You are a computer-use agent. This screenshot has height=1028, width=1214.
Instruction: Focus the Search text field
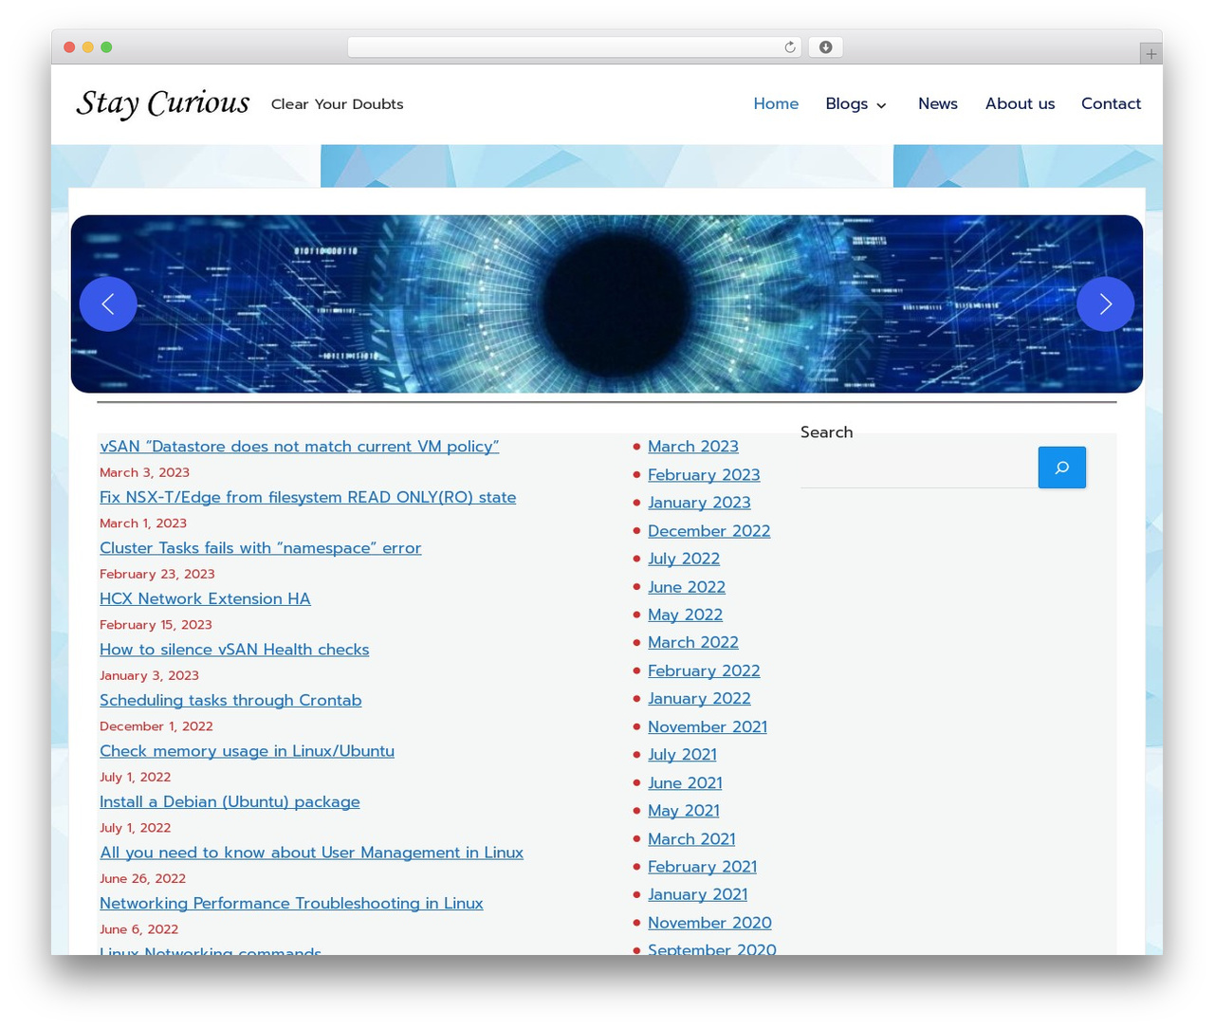pos(918,468)
